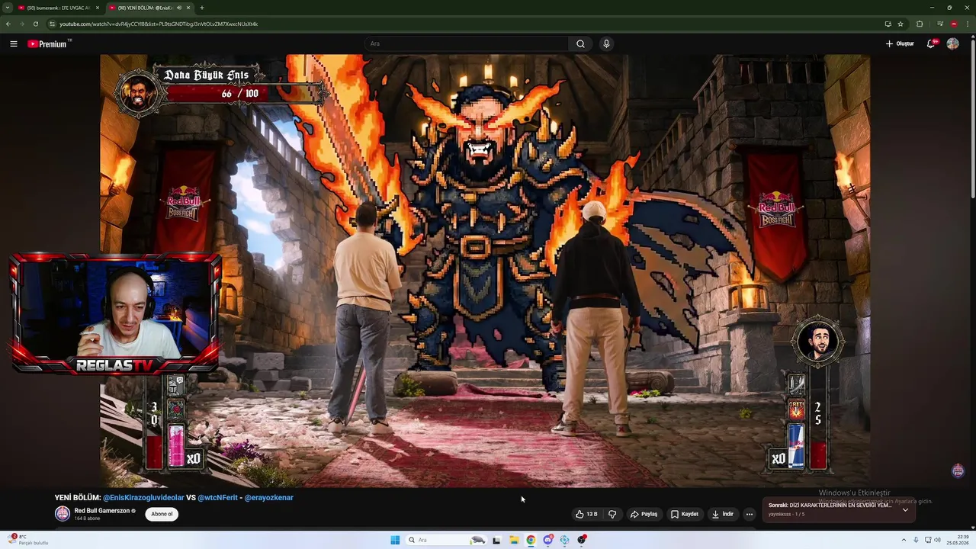Start voice search with the microphone icon

click(606, 43)
